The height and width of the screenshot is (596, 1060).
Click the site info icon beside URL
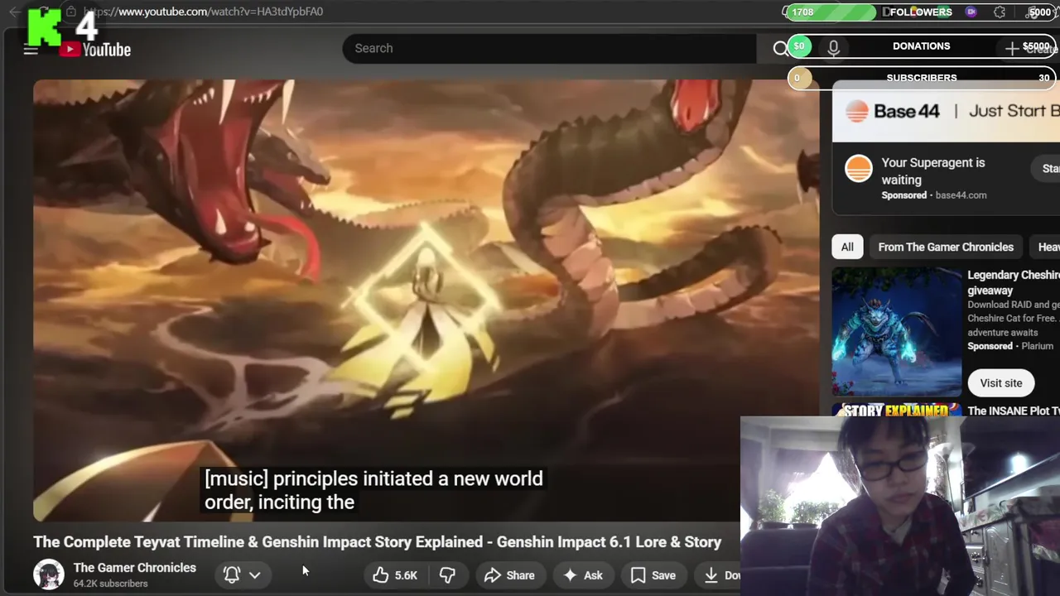pyautogui.click(x=70, y=12)
